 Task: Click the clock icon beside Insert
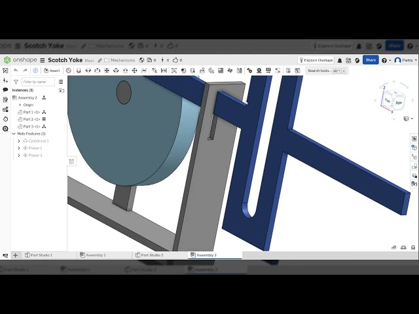tap(69, 71)
